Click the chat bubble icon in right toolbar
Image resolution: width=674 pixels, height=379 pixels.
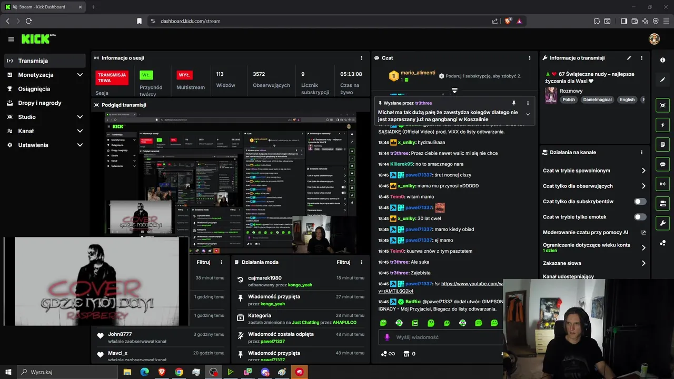tap(662, 164)
